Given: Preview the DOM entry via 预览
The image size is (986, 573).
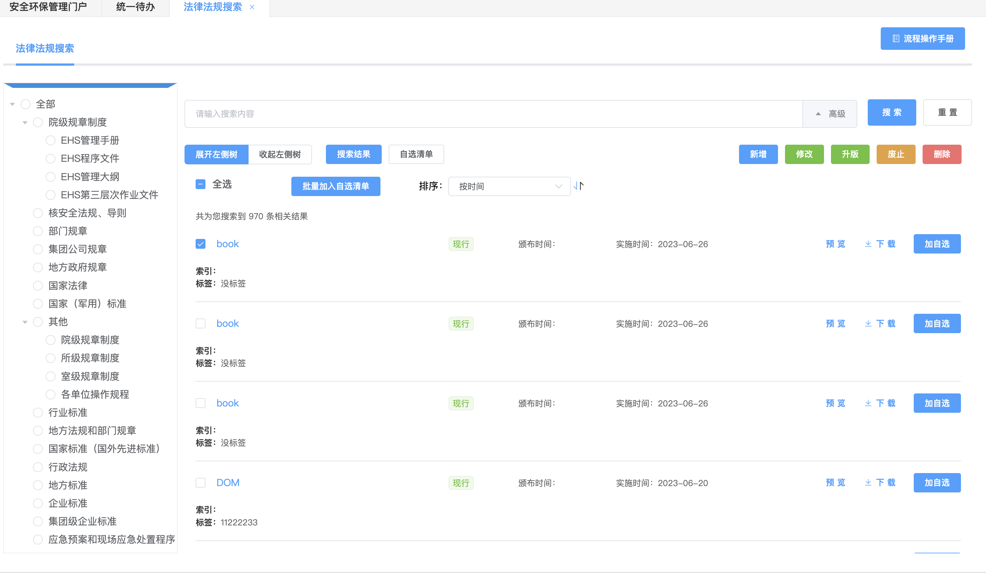Looking at the screenshot, I should click(835, 483).
